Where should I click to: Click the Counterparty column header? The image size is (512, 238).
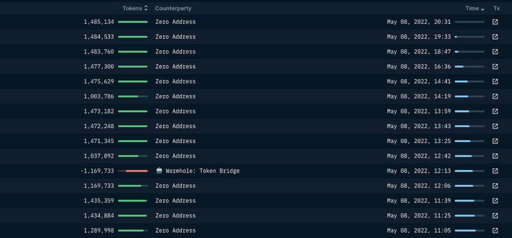tap(173, 9)
